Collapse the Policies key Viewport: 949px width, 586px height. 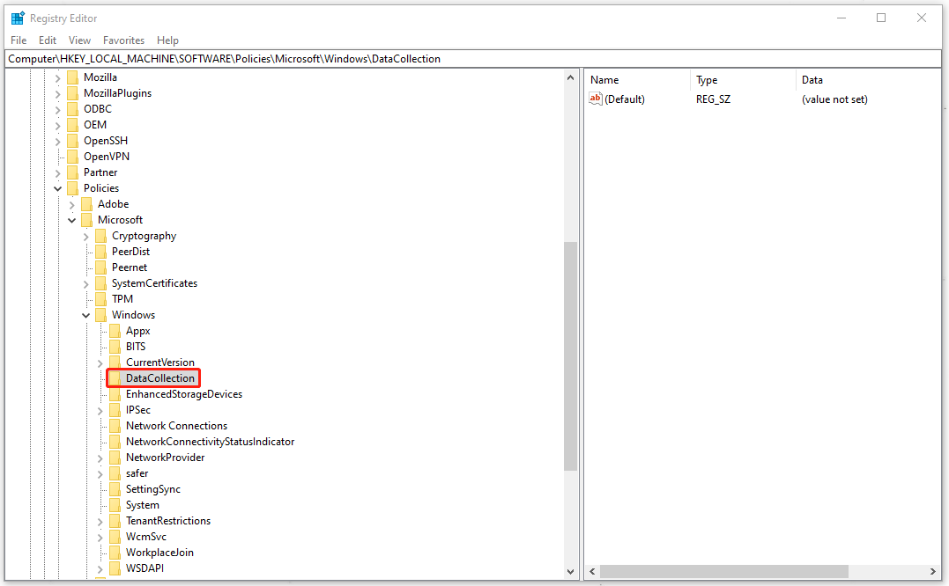click(x=58, y=188)
